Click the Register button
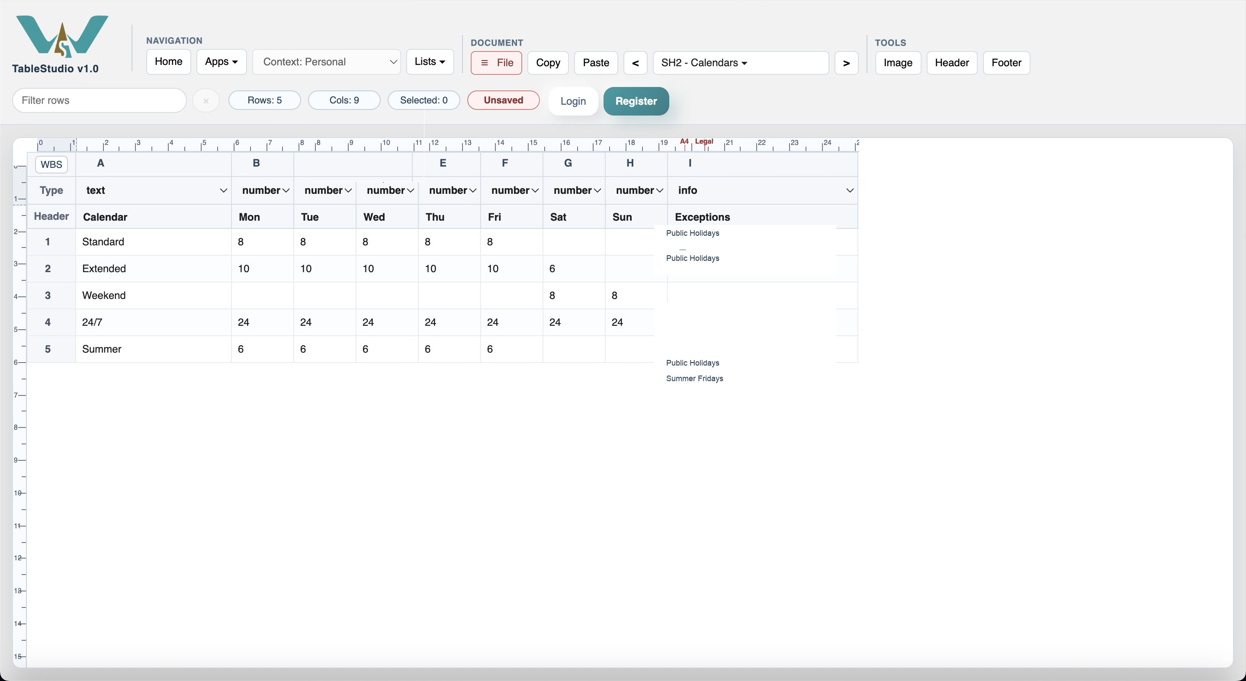Image resolution: width=1246 pixels, height=681 pixels. (636, 101)
